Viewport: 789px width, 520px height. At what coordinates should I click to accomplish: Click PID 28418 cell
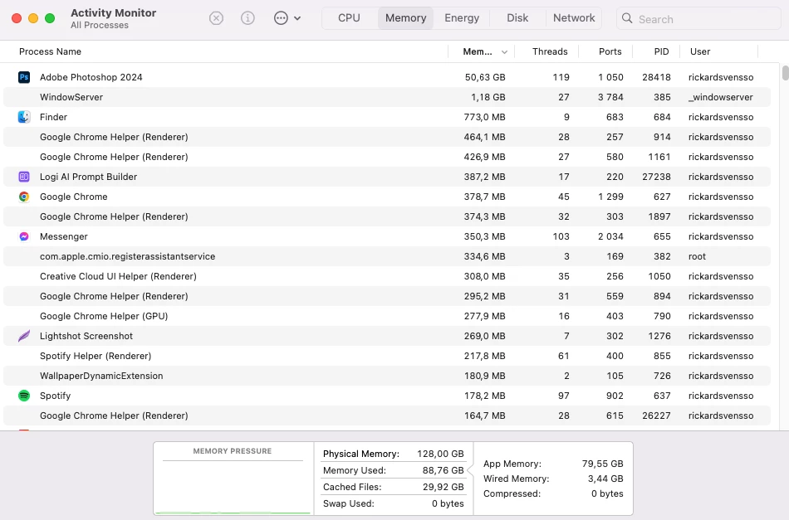point(656,77)
